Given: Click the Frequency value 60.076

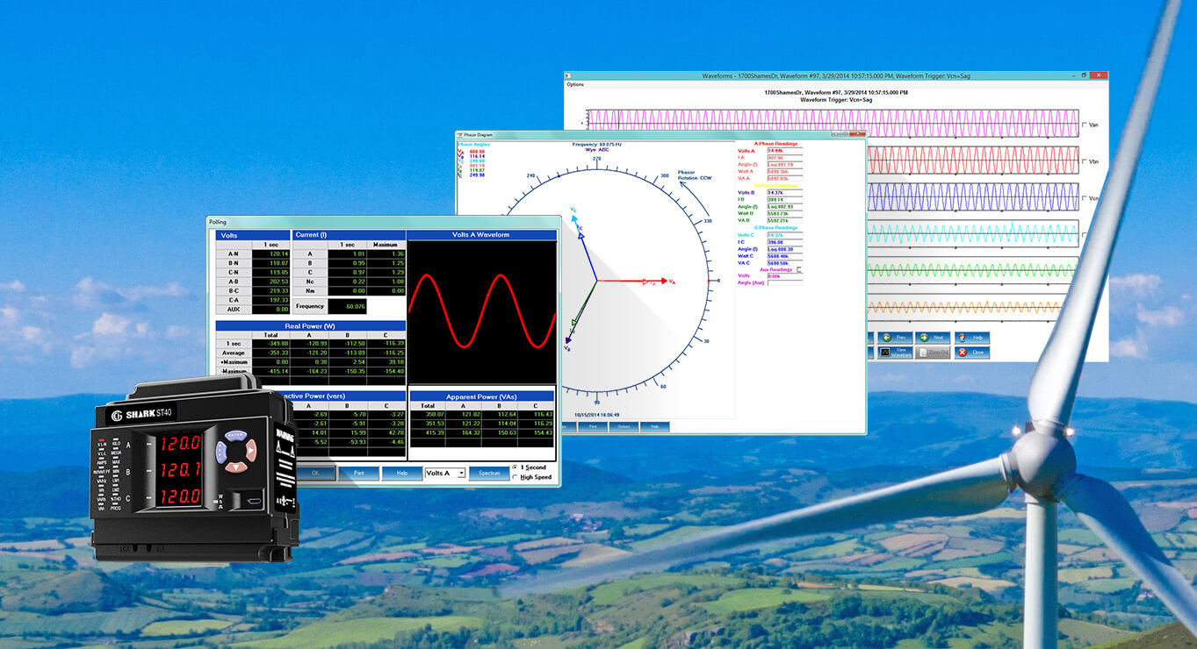Looking at the screenshot, I should [x=349, y=306].
